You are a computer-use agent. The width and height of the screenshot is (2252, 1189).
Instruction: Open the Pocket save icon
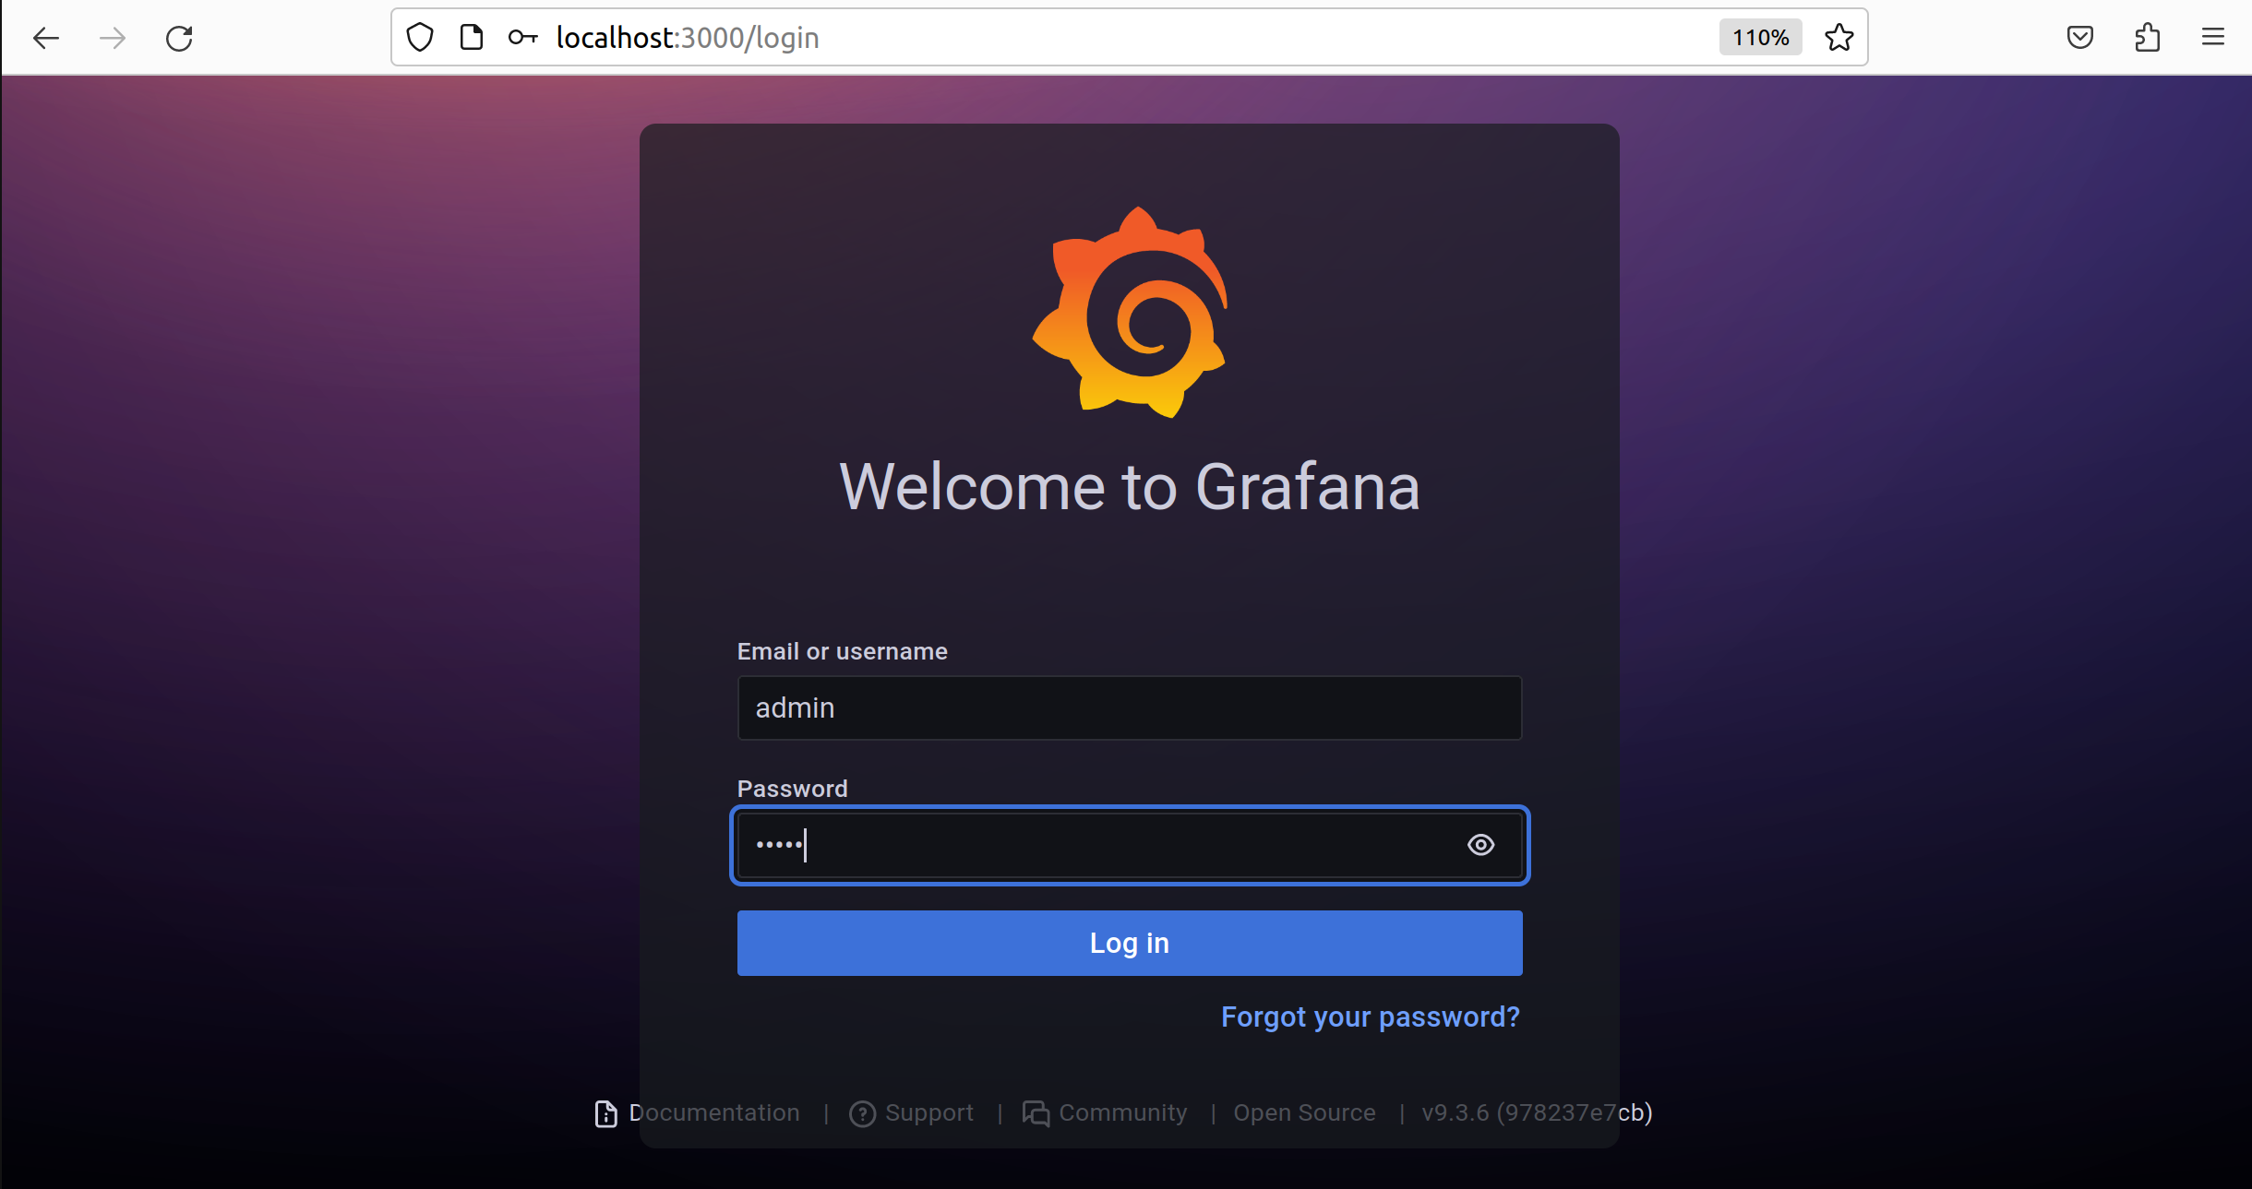pyautogui.click(x=2079, y=37)
